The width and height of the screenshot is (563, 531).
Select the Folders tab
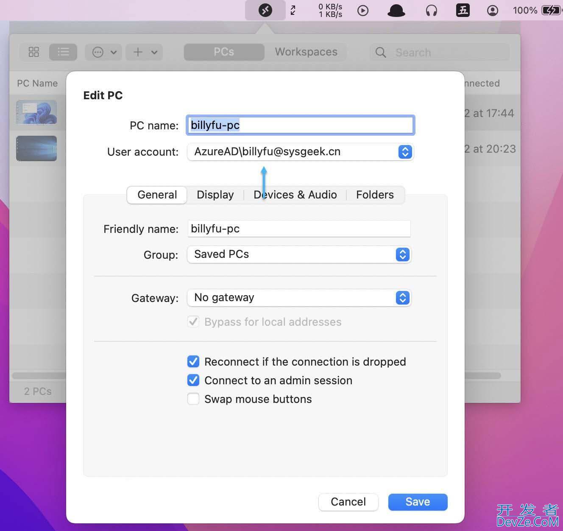click(375, 195)
